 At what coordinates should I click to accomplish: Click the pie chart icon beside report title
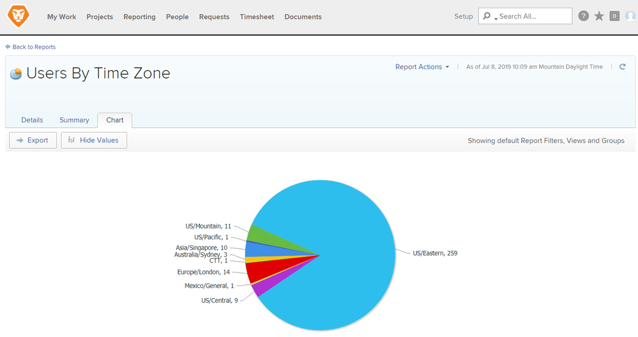pyautogui.click(x=15, y=73)
